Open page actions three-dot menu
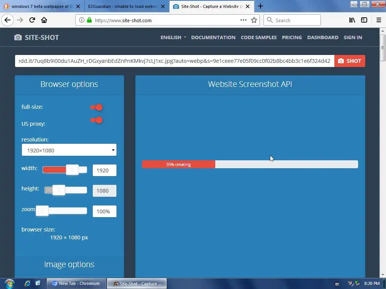Image resolution: width=386 pixels, height=289 pixels. click(244, 20)
